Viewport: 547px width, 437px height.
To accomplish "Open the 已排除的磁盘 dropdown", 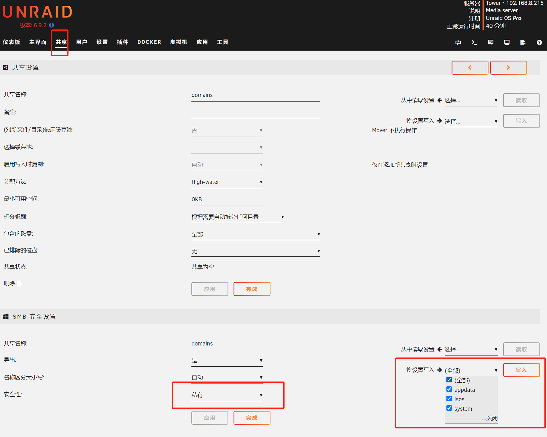I will coord(256,251).
